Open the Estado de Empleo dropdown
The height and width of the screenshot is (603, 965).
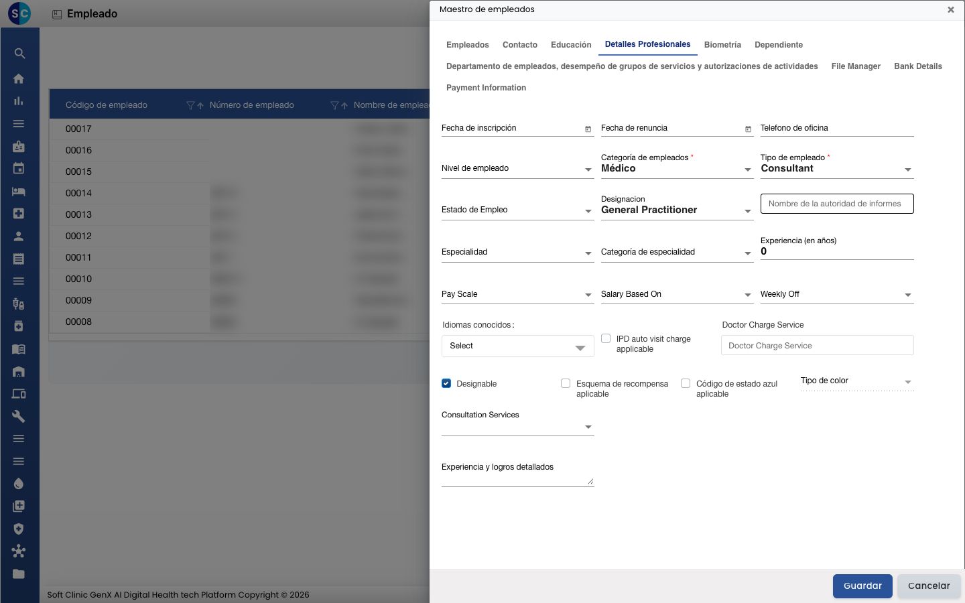coord(517,210)
